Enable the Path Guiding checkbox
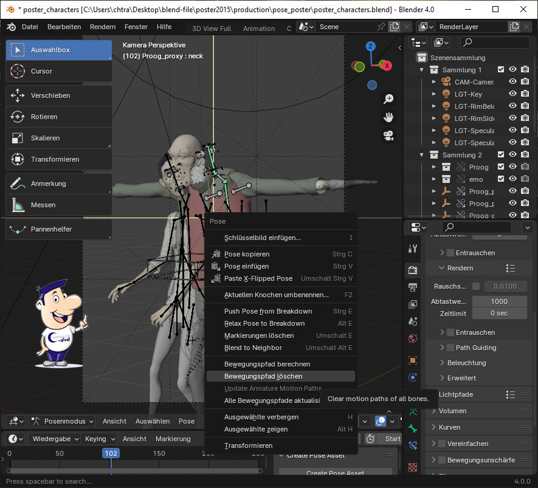Viewport: 538px width, 488px height. click(450, 348)
